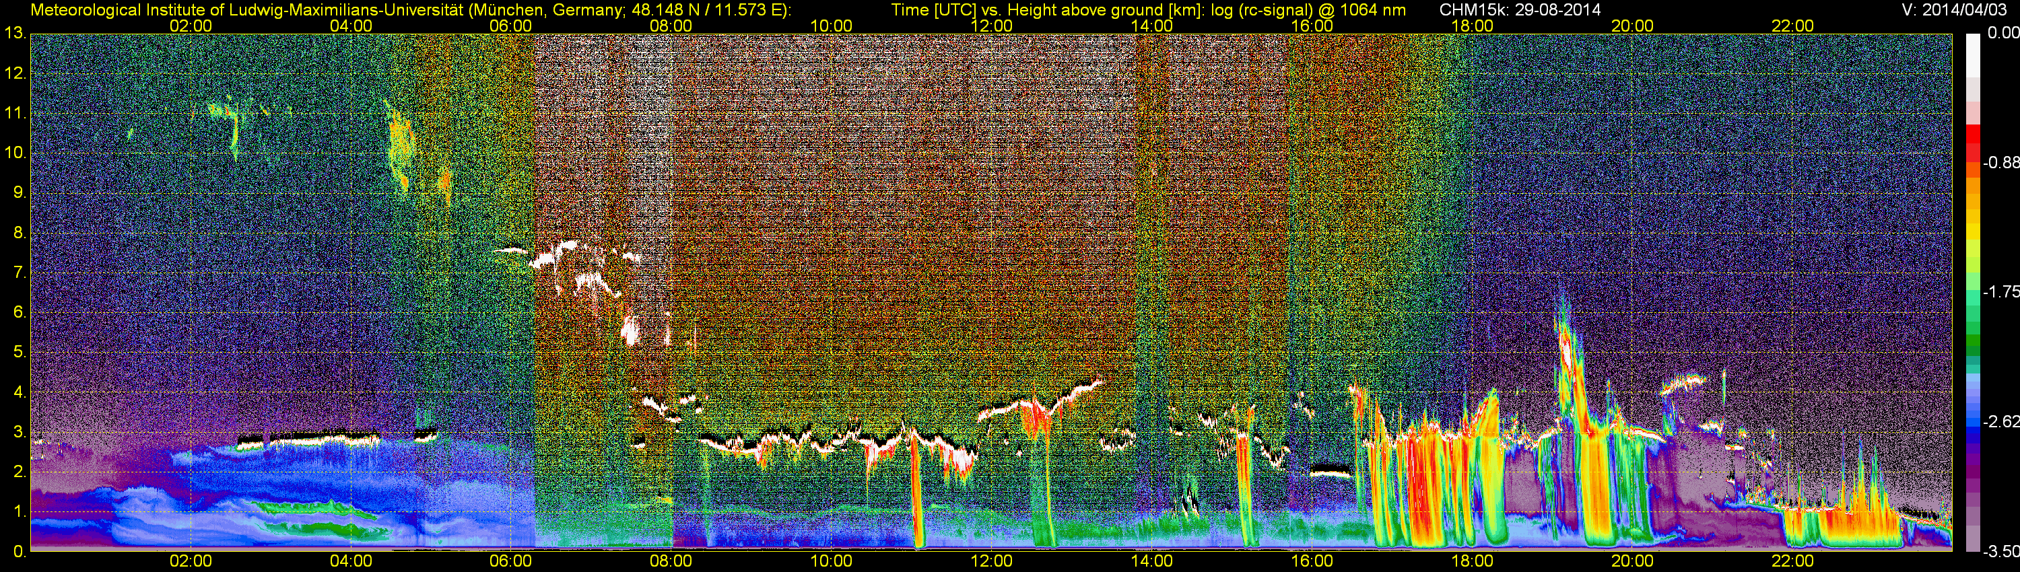Screen dimensions: 2020x572
Task: Click the height axis label '3.'
Action: click(x=20, y=432)
